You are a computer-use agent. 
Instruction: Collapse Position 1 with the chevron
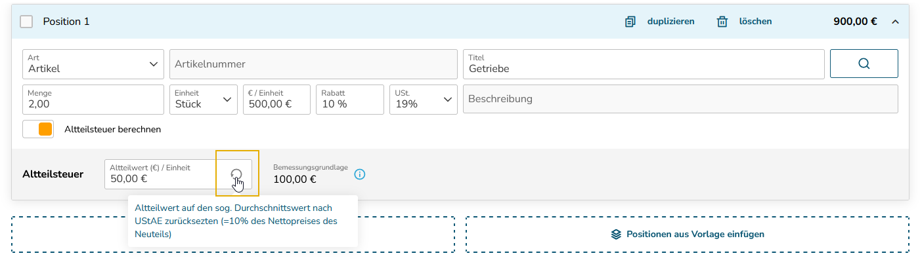tap(894, 22)
